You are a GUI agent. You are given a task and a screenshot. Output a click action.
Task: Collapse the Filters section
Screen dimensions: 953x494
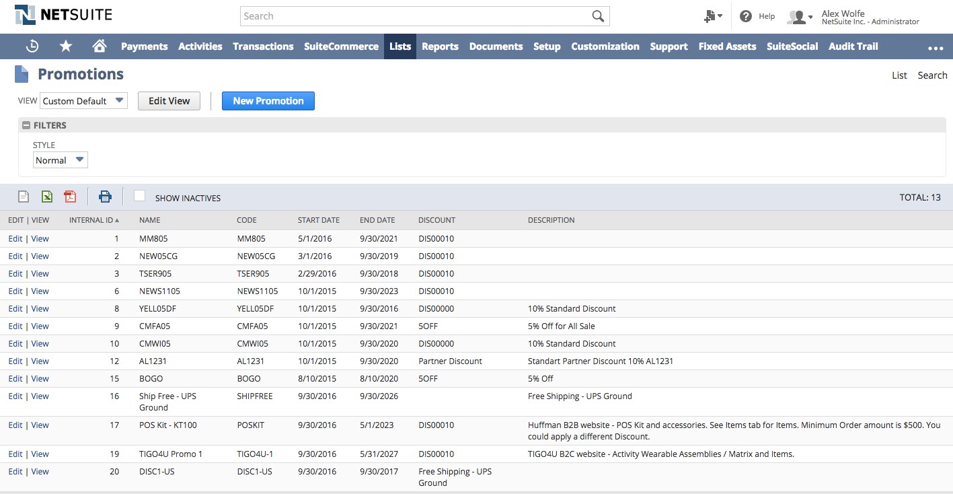(26, 125)
